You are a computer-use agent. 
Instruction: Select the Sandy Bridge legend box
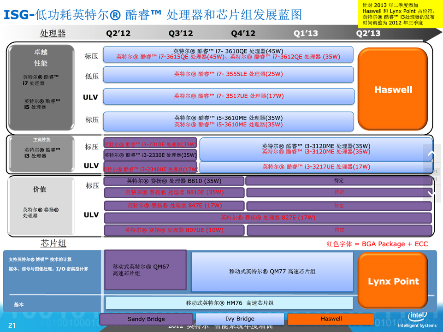coord(146,319)
